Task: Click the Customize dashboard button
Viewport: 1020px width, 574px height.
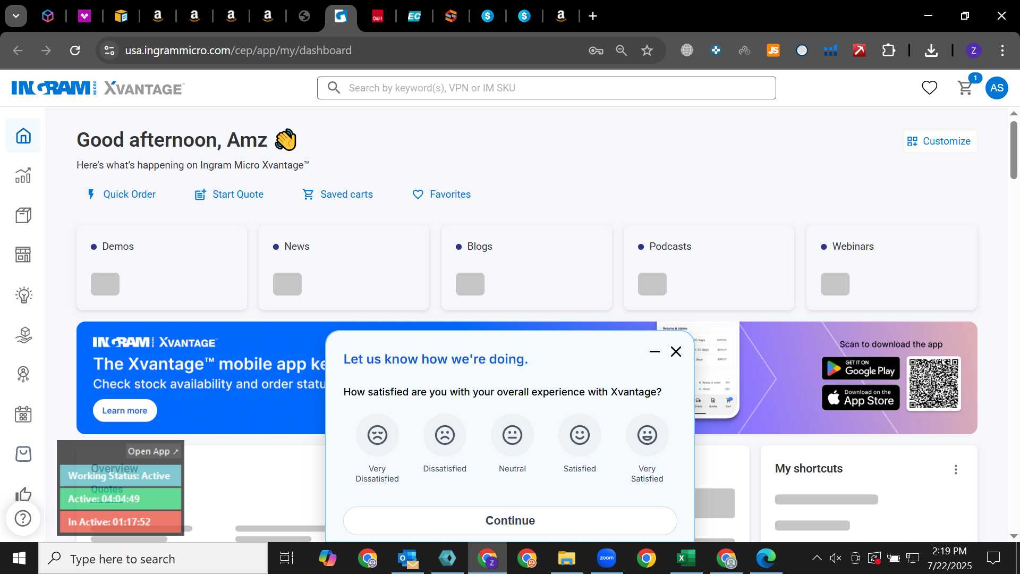Action: [x=939, y=141]
